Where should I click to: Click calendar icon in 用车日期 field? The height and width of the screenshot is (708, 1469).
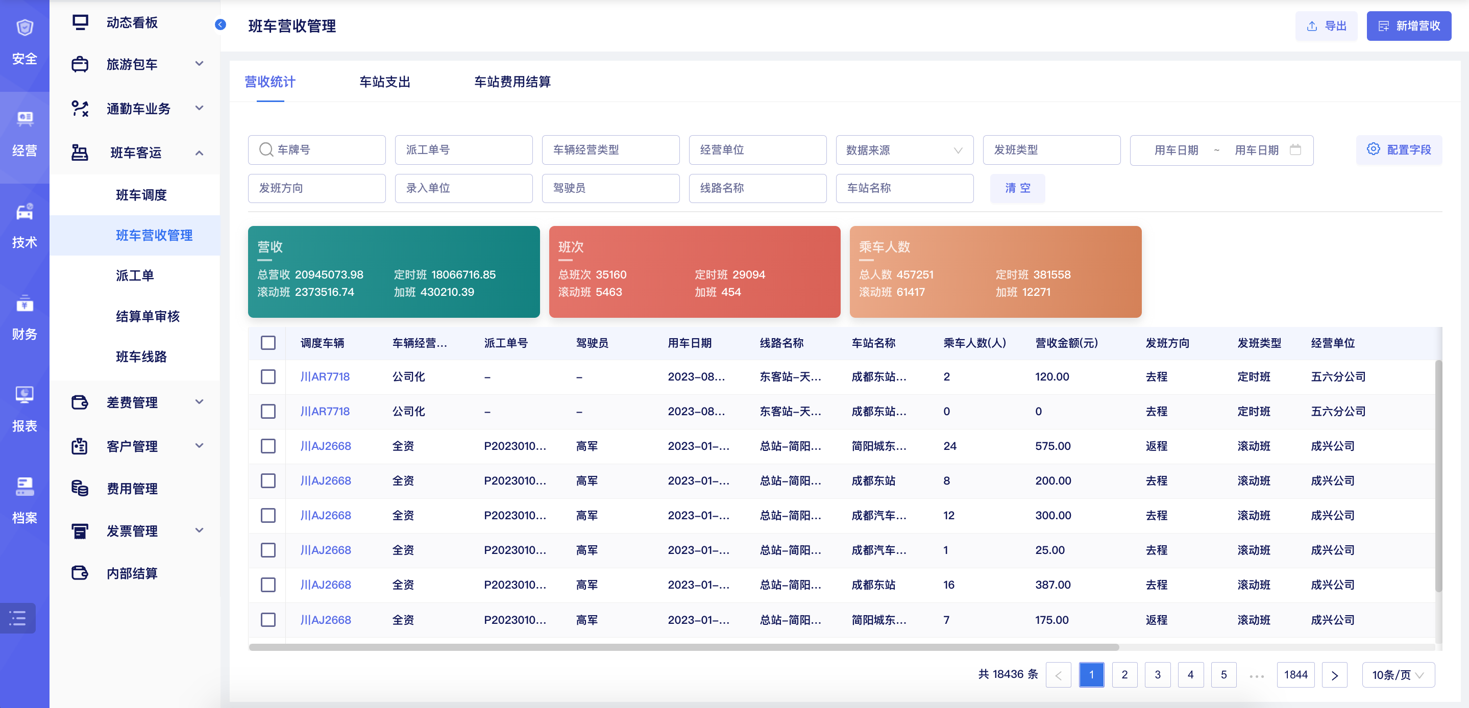coord(1295,150)
